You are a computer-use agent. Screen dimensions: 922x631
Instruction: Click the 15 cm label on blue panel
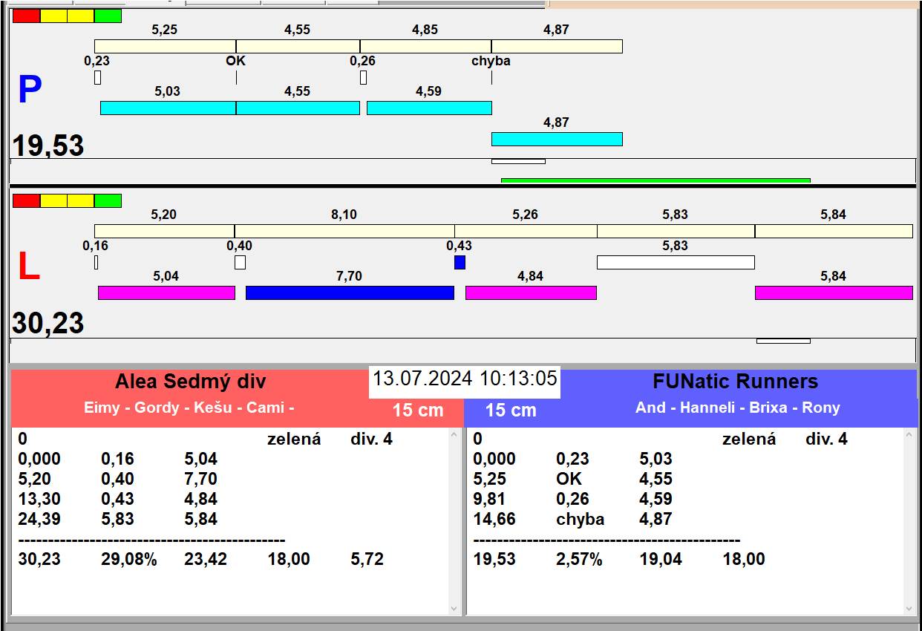click(x=511, y=410)
